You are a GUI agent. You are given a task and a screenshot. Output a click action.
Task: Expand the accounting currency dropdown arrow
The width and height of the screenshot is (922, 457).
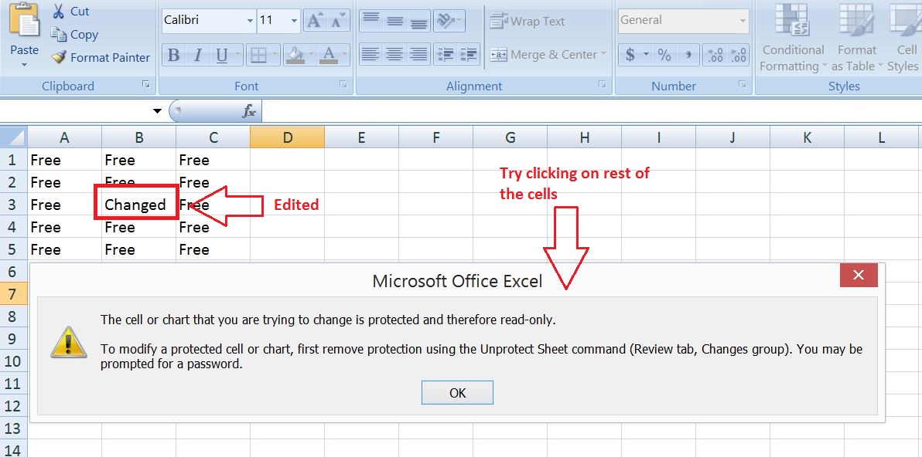pyautogui.click(x=646, y=55)
